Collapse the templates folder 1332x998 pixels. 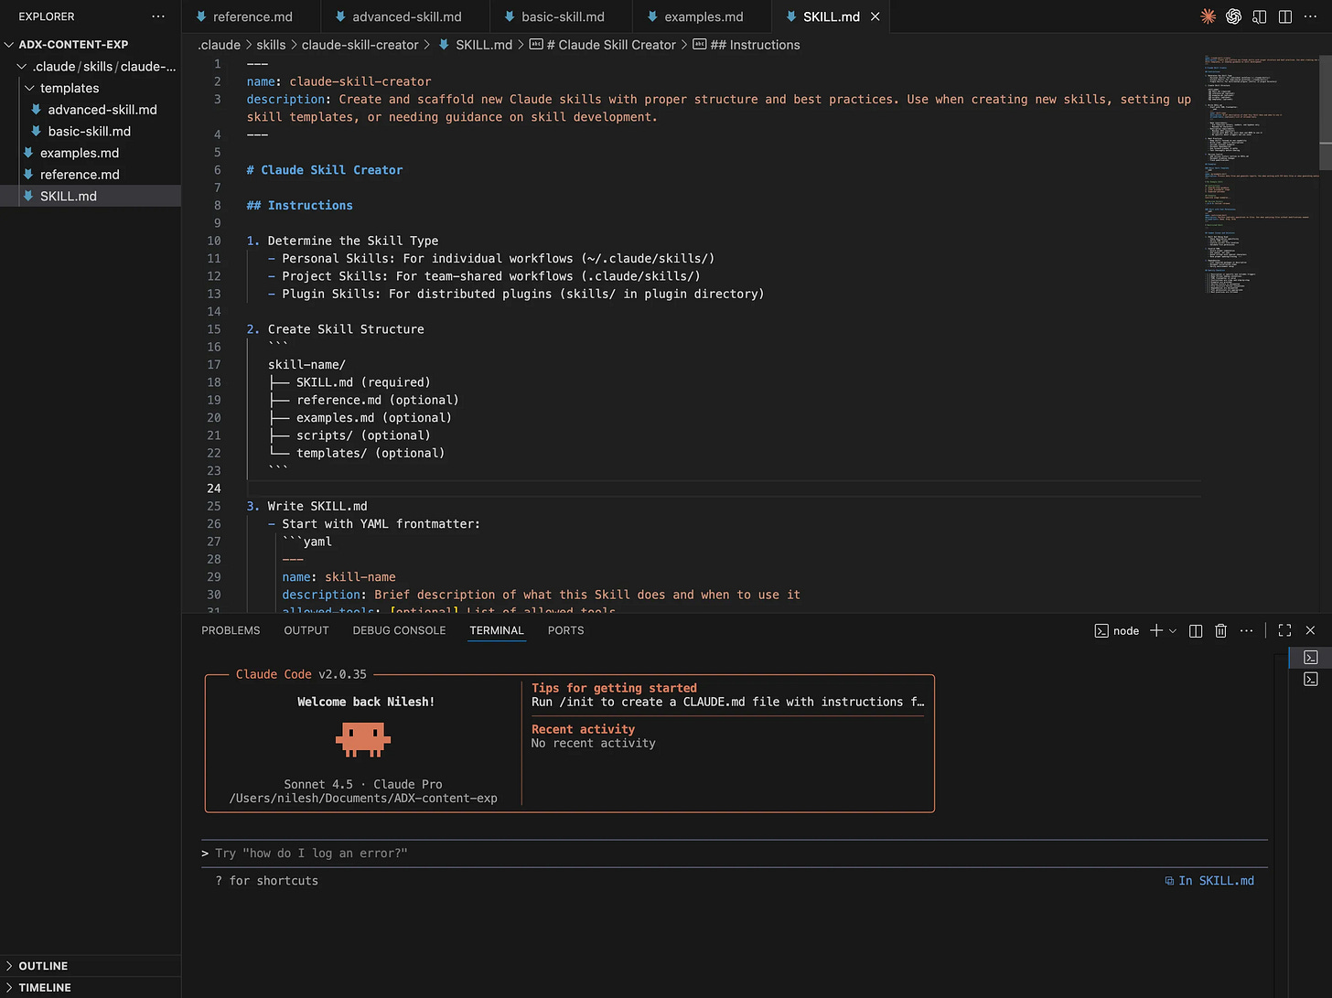pos(91,88)
